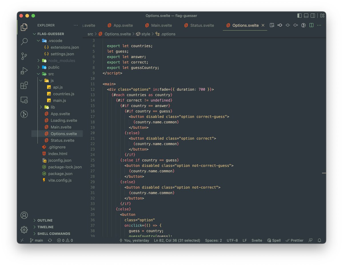
Task: Click the Svelte icon in breadcrumb
Action: tap(100, 34)
